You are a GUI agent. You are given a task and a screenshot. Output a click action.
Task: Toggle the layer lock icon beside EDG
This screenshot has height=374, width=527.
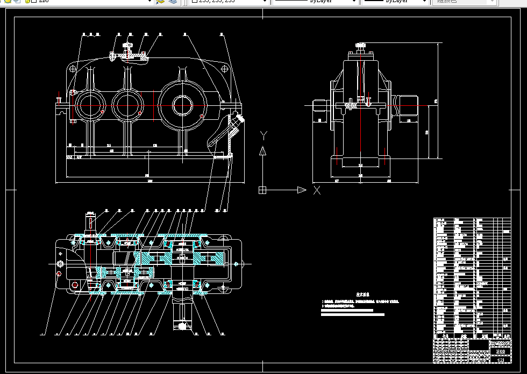tap(27, 1)
